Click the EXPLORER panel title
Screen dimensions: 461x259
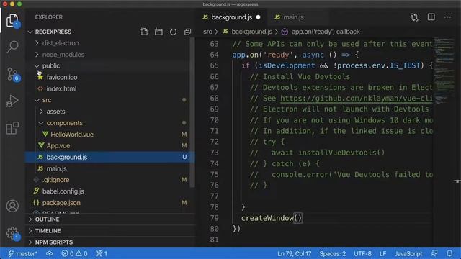coord(49,17)
